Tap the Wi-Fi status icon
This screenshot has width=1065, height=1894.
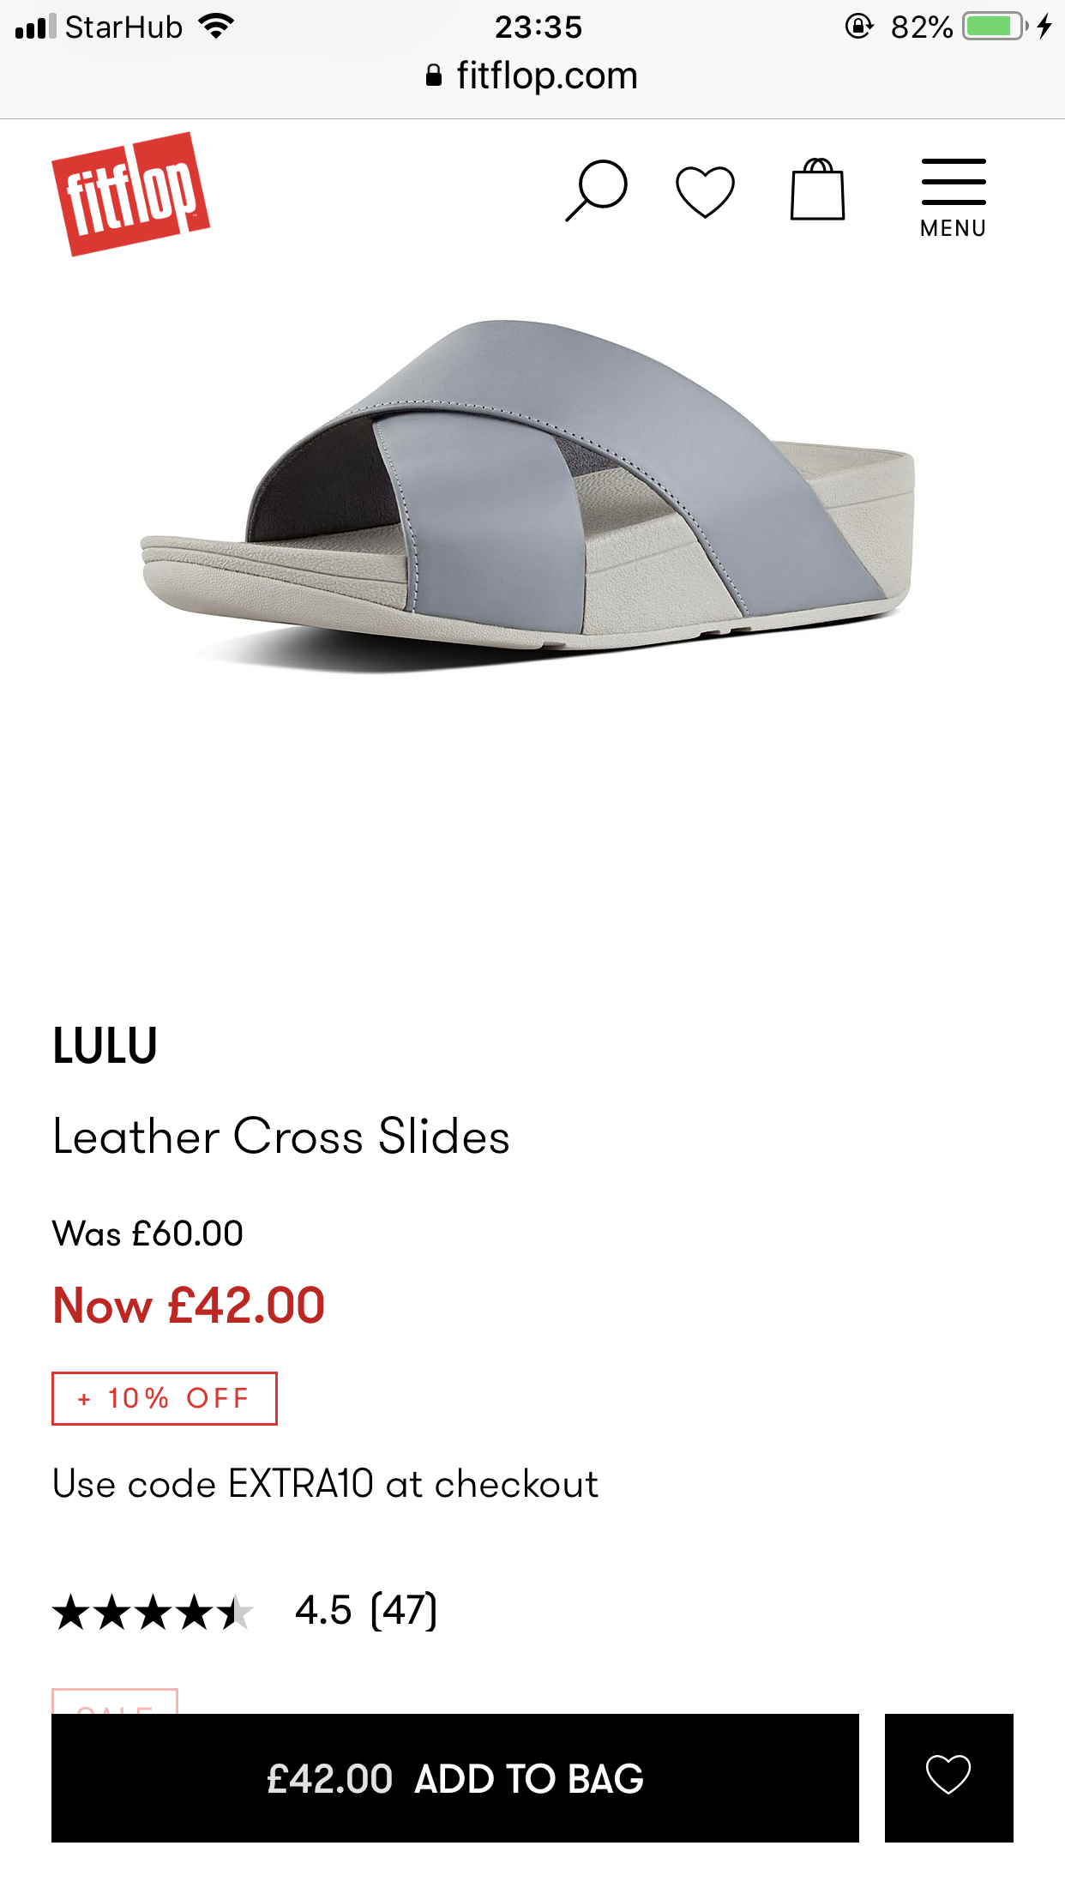216,27
